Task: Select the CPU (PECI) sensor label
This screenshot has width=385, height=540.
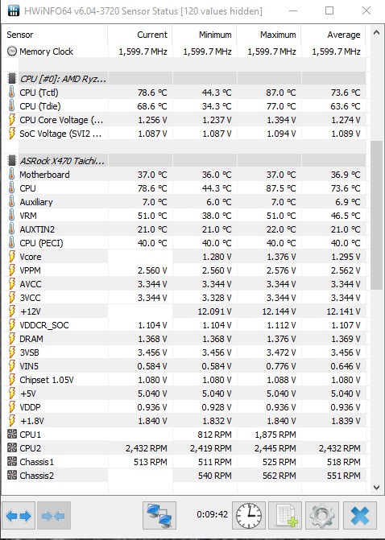Action: 41,243
